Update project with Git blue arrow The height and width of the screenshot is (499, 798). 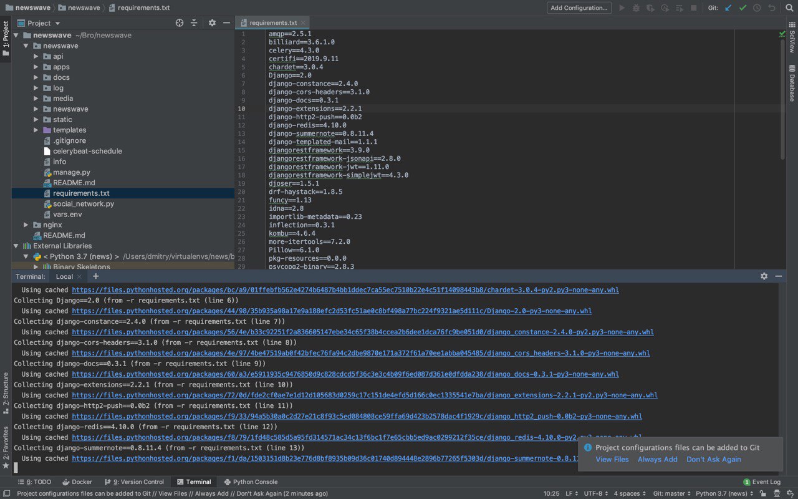728,8
